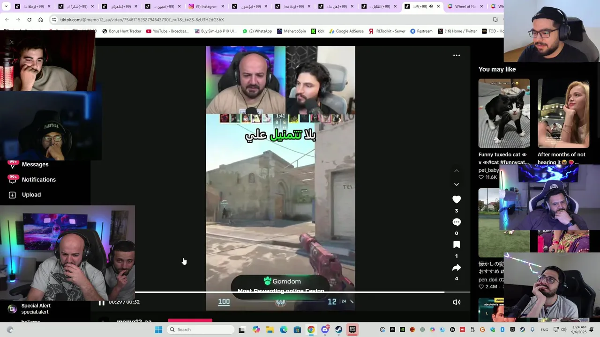The width and height of the screenshot is (600, 337).
Task: Open Epic Games Launcher from the taskbar
Action: click(352, 330)
